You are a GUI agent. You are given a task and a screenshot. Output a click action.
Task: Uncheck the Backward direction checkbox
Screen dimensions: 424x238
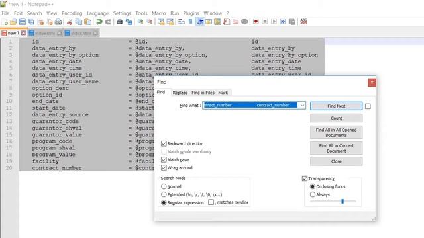tap(164, 143)
